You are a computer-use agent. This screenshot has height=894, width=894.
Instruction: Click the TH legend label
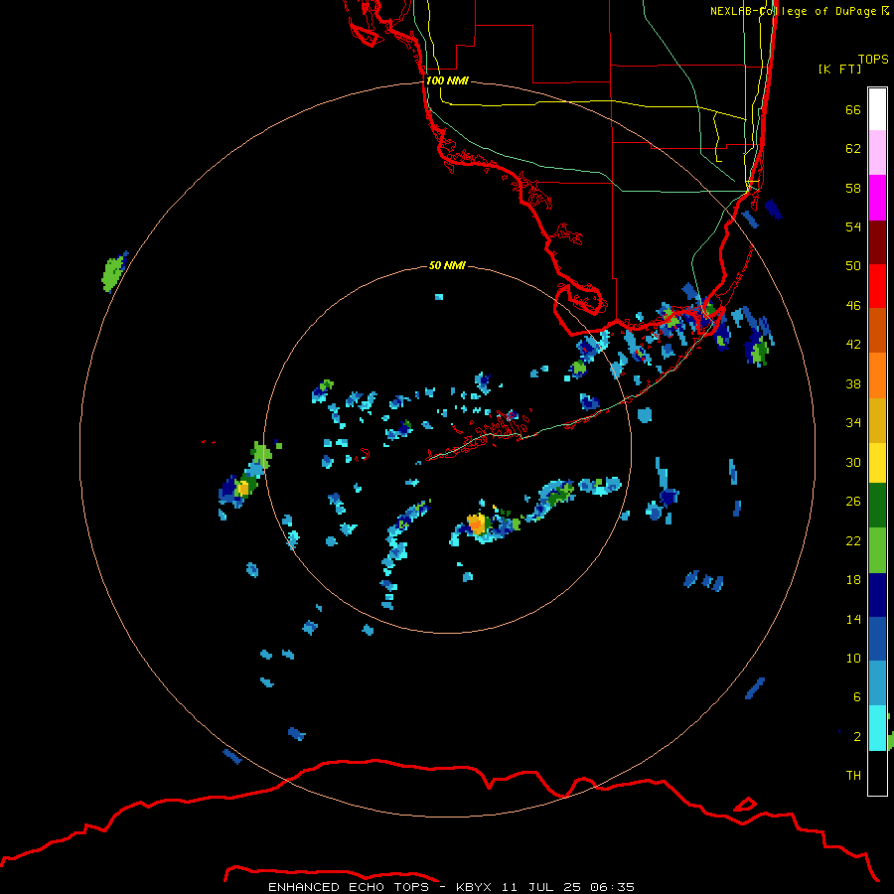click(x=853, y=775)
